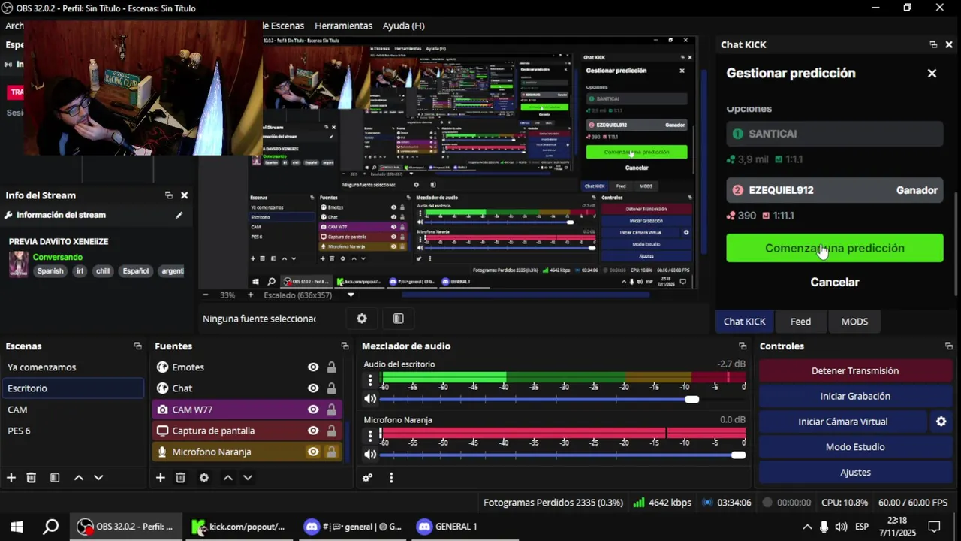Image resolution: width=961 pixels, height=541 pixels.
Task: Select the SANTICAI prediction option
Action: 834,134
